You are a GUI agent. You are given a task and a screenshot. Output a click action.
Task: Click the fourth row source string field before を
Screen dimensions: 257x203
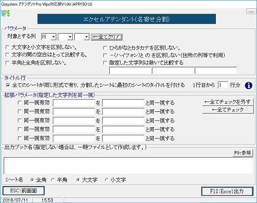74,130
